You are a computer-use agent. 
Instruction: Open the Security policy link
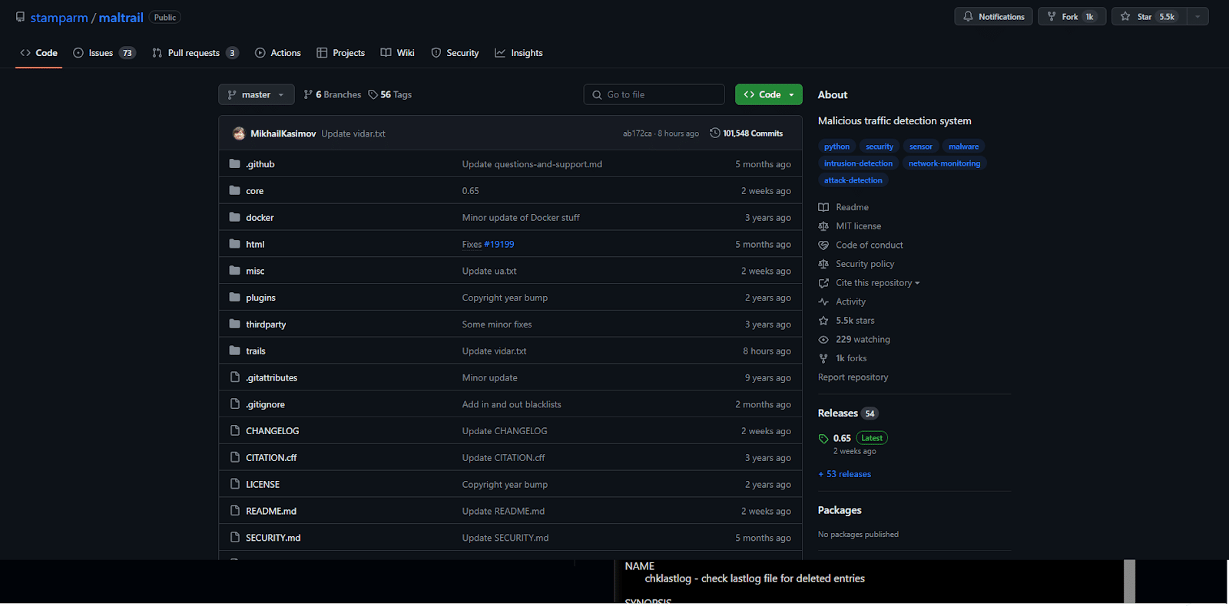(865, 264)
